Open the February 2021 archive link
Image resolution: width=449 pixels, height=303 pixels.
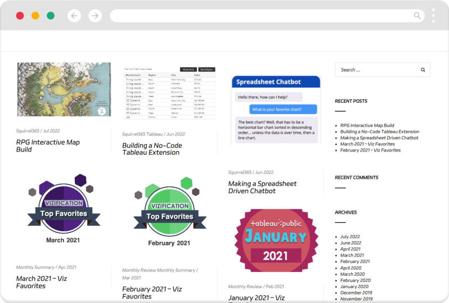(355, 261)
